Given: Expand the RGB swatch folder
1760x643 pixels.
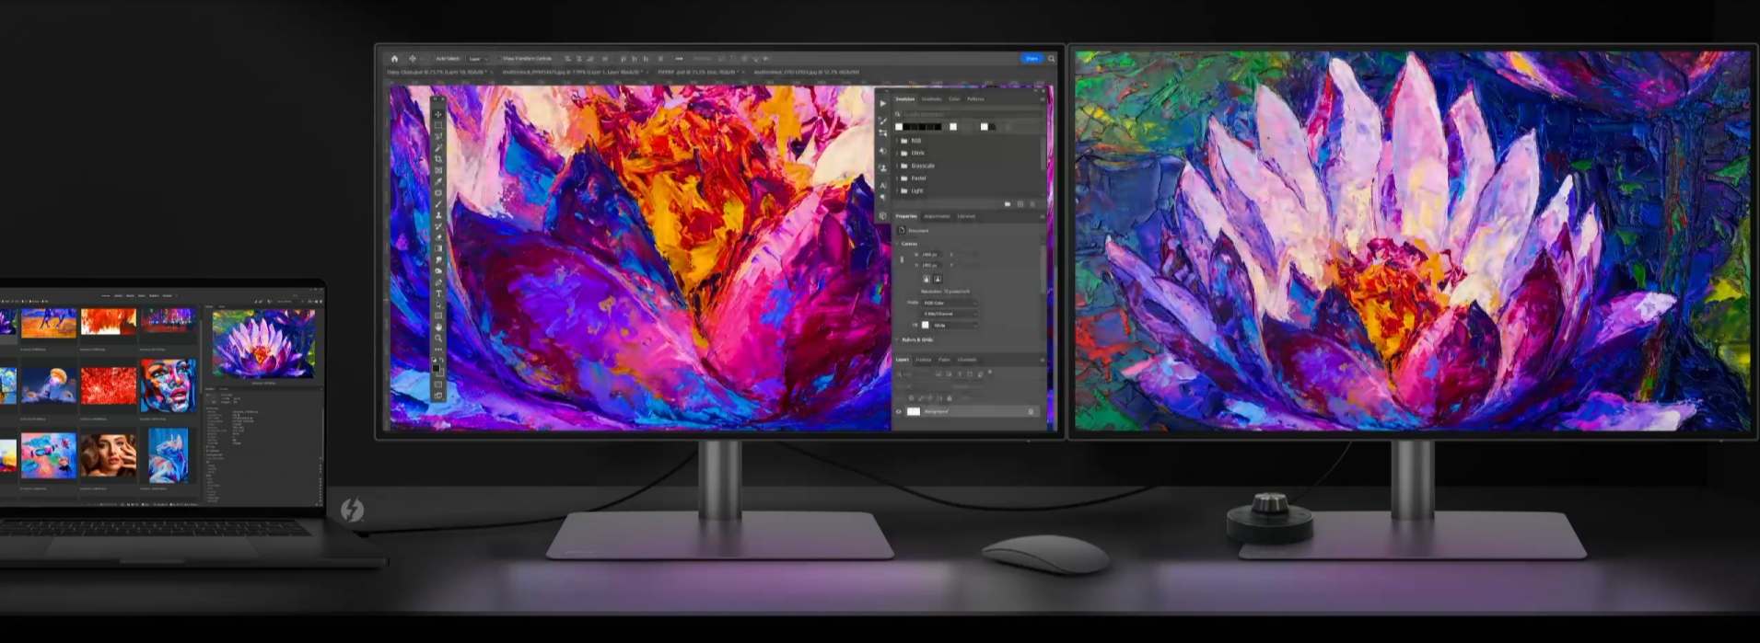Looking at the screenshot, I should (x=897, y=141).
